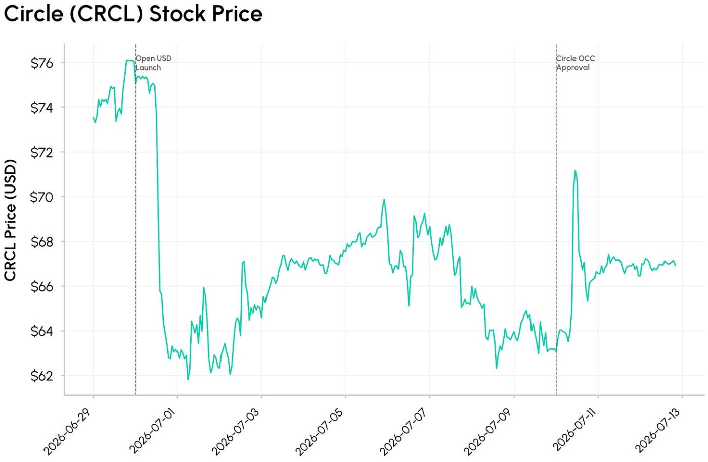708x462 pixels.
Task: Click the 2026-06-29 date label
Action: pyautogui.click(x=67, y=431)
